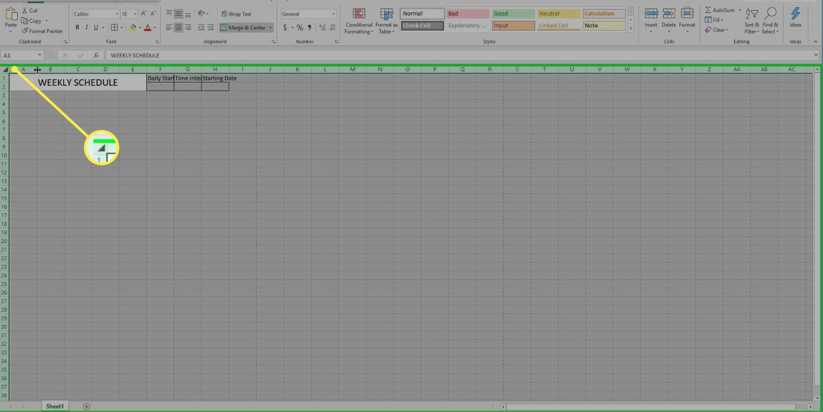Click the Orientation text-angle icon
This screenshot has width=823, height=412.
tap(201, 14)
